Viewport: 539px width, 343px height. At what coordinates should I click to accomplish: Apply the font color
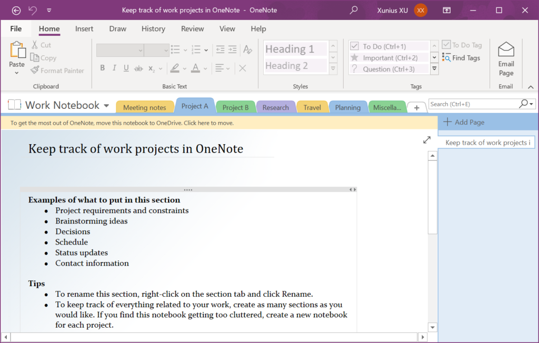point(196,68)
